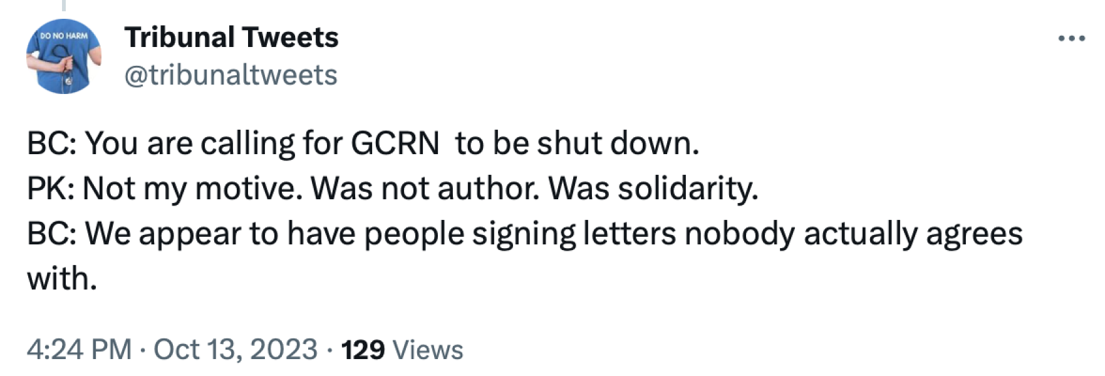This screenshot has width=1105, height=376.
Task: Click the line about people signing letters
Action: coord(524,234)
